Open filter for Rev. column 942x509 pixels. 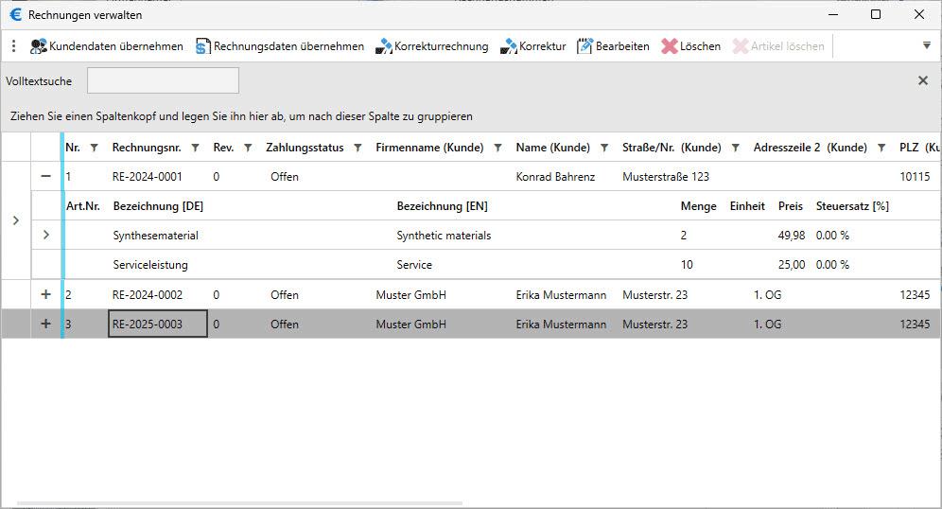pos(248,148)
